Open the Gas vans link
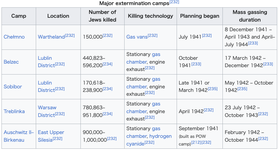Viewport: 279px width, 152px height. coord(137,37)
